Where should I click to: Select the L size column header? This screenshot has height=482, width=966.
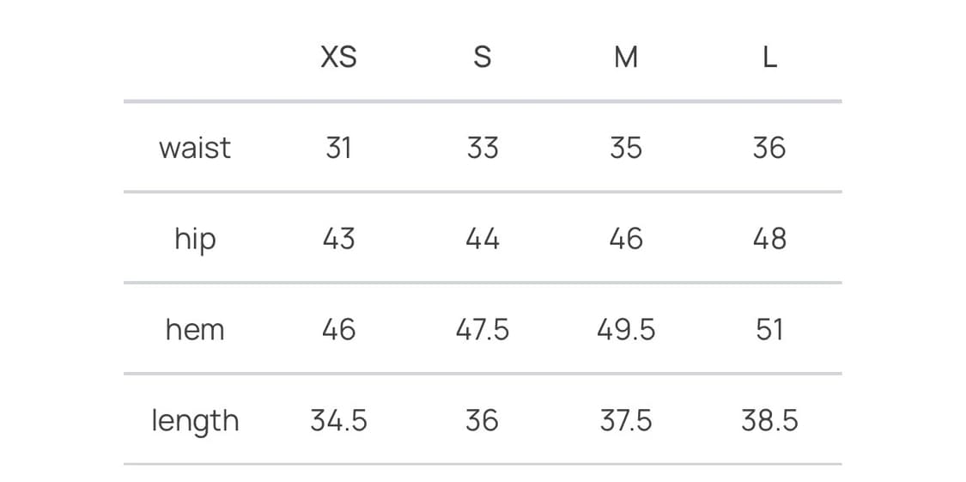pos(769,58)
